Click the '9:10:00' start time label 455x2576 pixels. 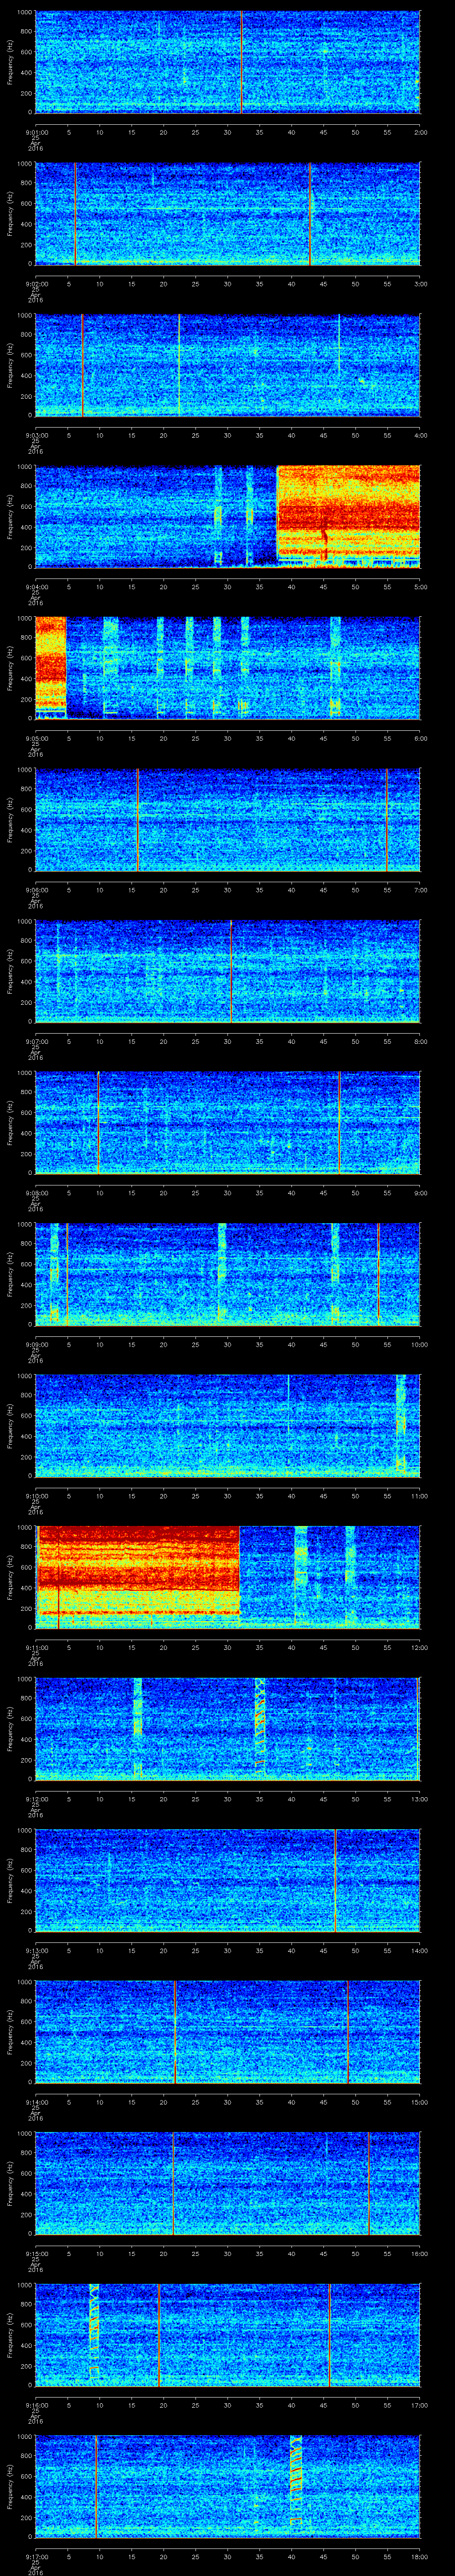[36, 1495]
